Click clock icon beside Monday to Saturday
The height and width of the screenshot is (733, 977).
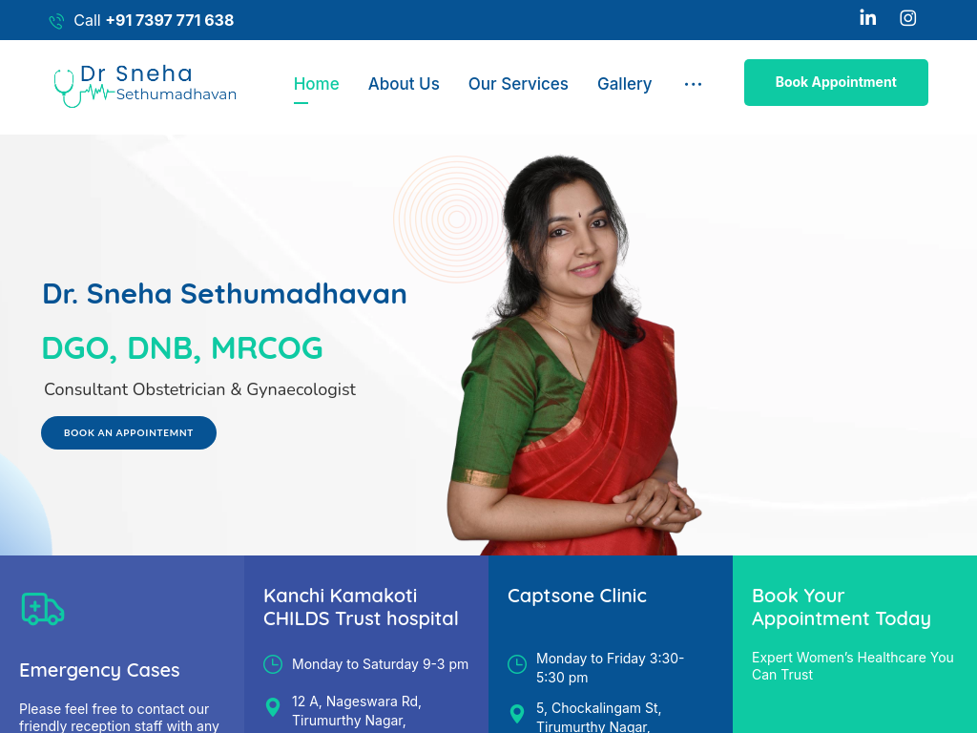click(273, 664)
